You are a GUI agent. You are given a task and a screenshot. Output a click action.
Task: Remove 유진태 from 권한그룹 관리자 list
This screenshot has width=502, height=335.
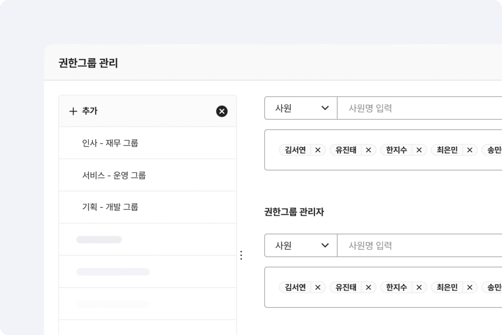(368, 287)
